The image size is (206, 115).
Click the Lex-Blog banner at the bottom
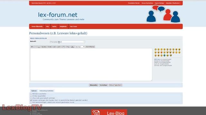[109, 112]
